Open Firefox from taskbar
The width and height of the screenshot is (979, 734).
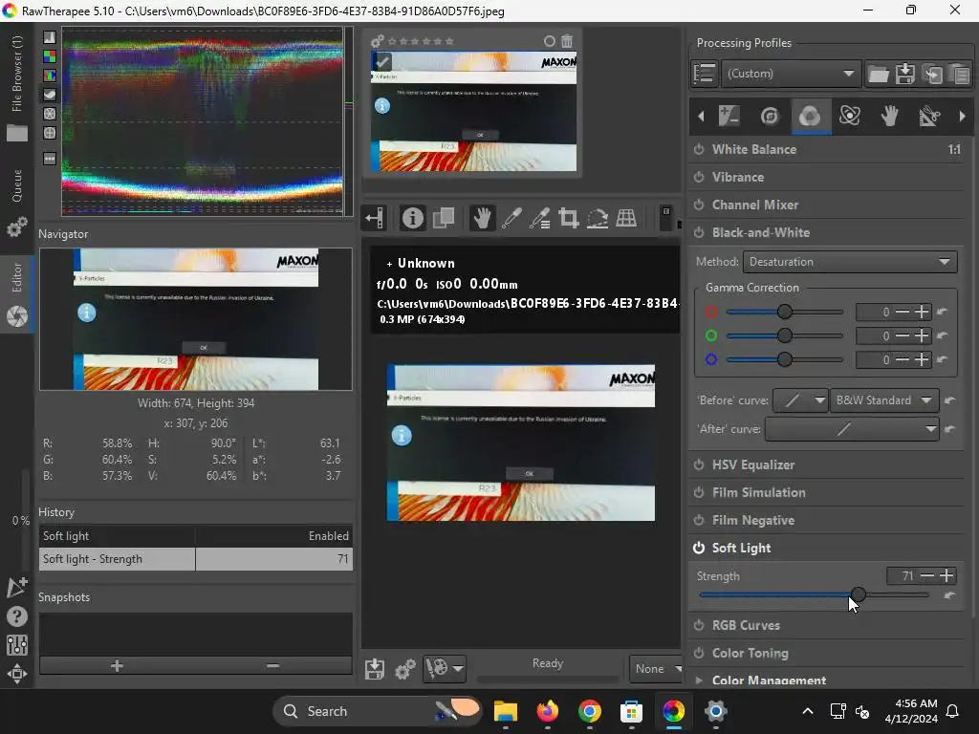548,711
